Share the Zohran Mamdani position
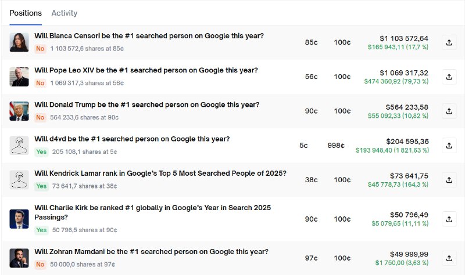Screen dimensions: 465x275 click(449, 258)
